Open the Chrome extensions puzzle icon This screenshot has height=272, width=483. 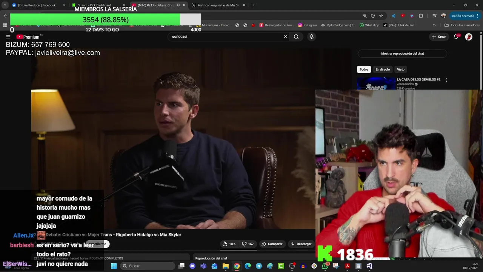[x=421, y=16]
